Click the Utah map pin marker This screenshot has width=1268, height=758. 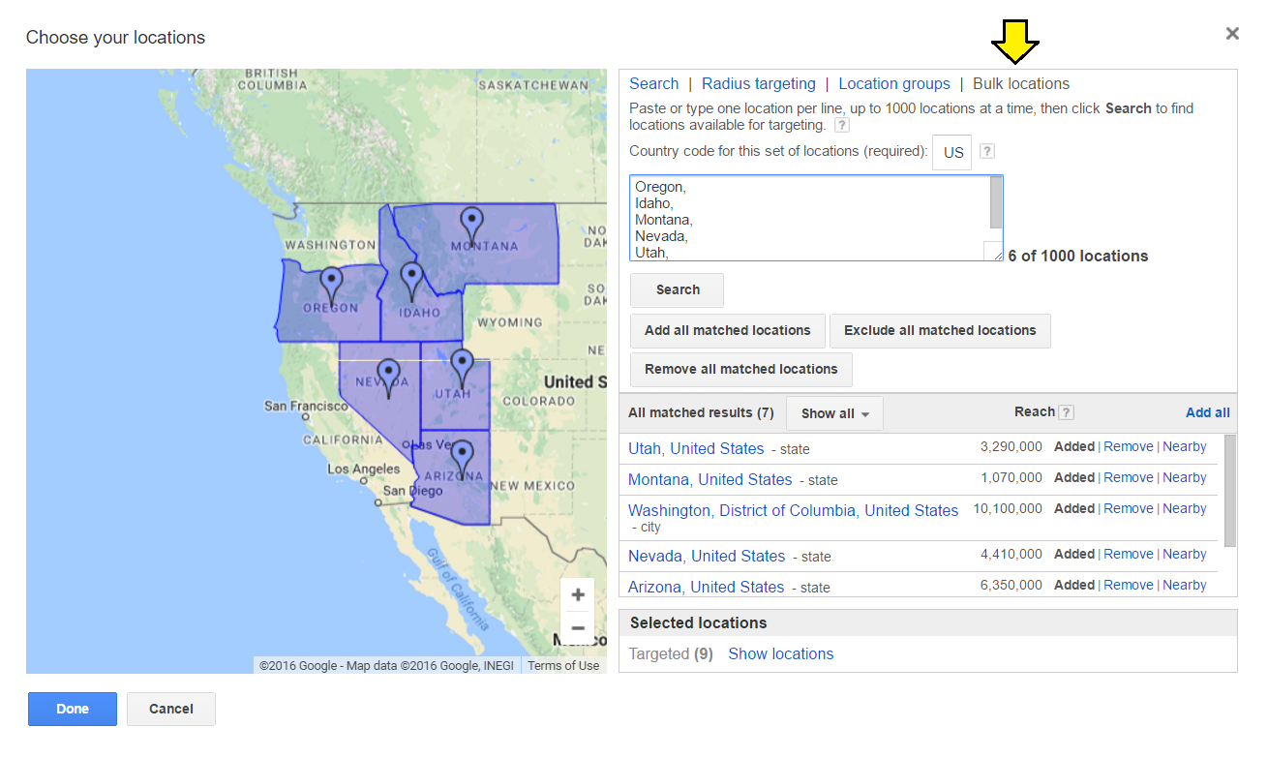[x=462, y=368]
